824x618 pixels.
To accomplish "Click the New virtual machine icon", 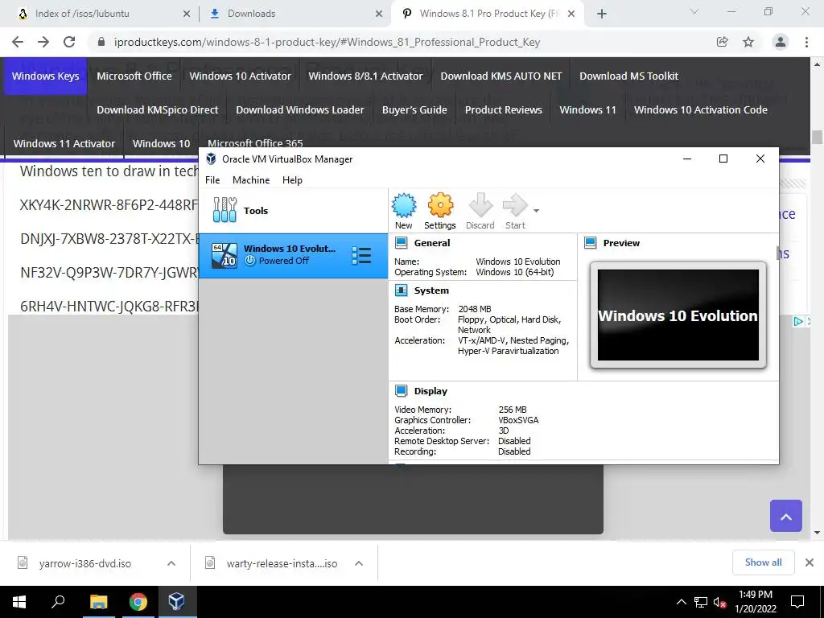I will [404, 211].
